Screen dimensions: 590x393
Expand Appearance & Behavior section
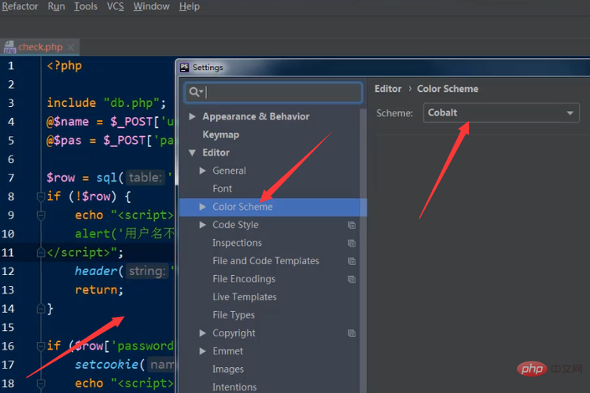point(192,116)
